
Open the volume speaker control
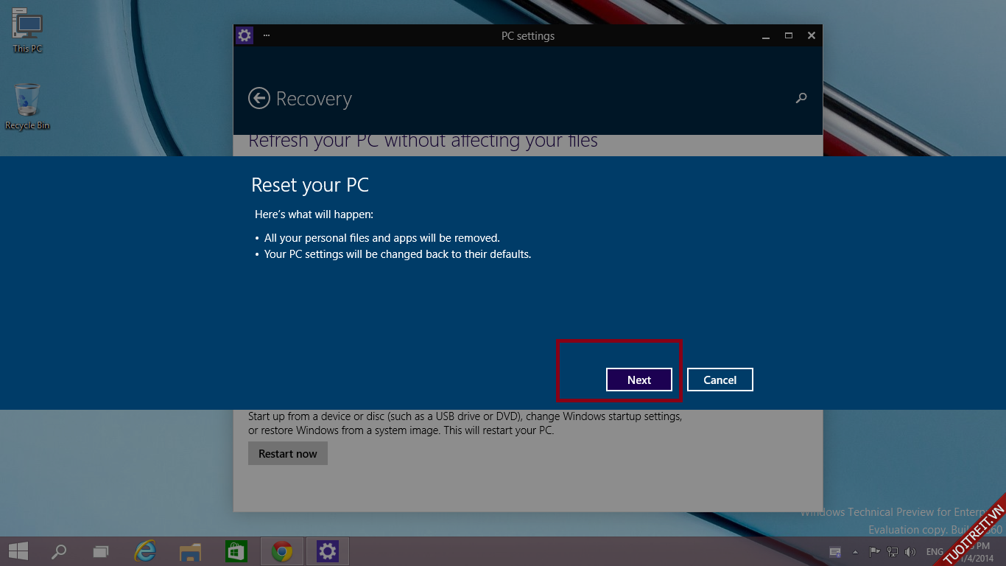tap(910, 552)
